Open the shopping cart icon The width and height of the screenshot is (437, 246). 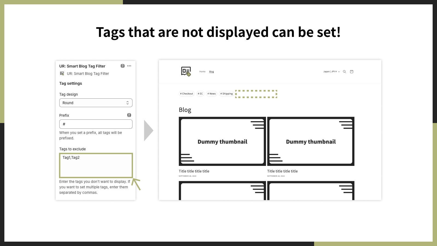(352, 72)
